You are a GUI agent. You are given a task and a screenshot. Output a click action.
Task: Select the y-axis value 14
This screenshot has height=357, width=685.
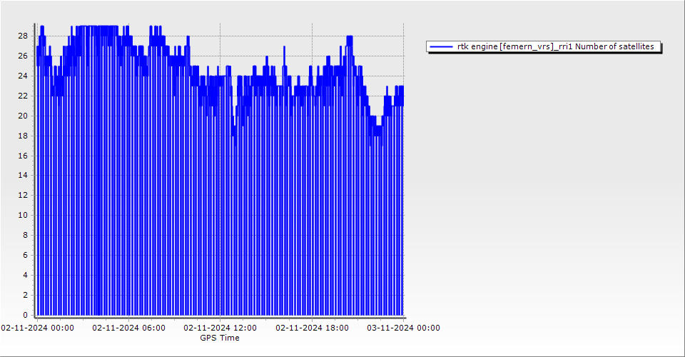[23, 175]
